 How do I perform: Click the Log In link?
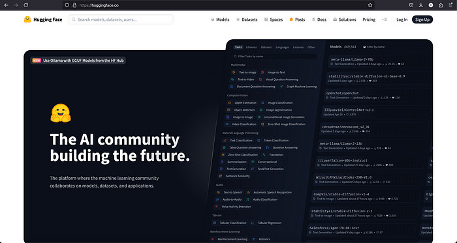[402, 20]
